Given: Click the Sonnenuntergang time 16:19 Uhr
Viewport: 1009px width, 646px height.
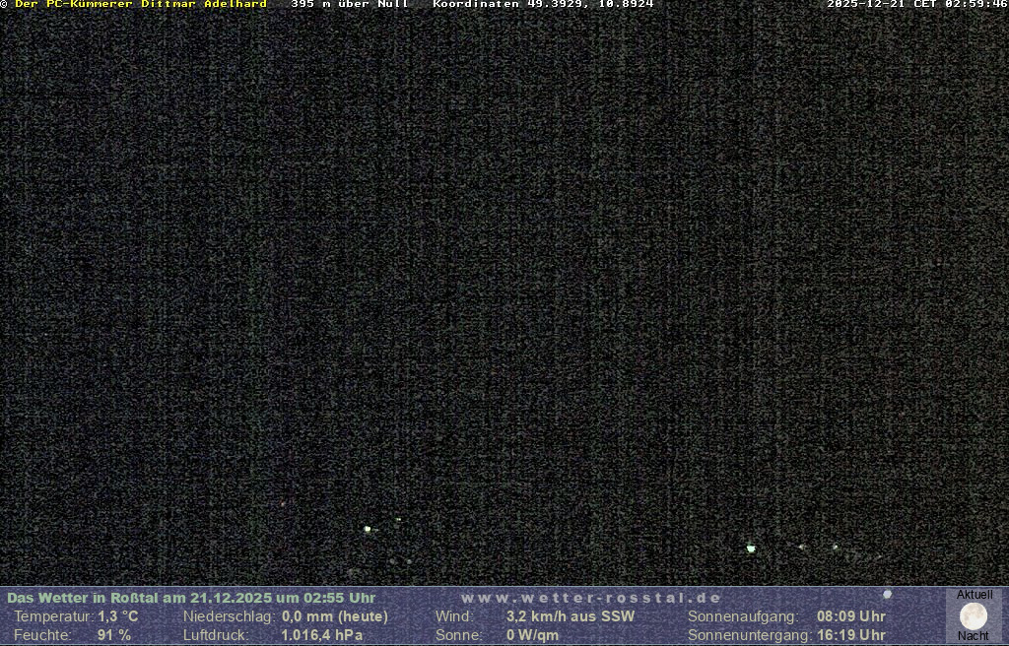Looking at the screenshot, I should (x=850, y=635).
